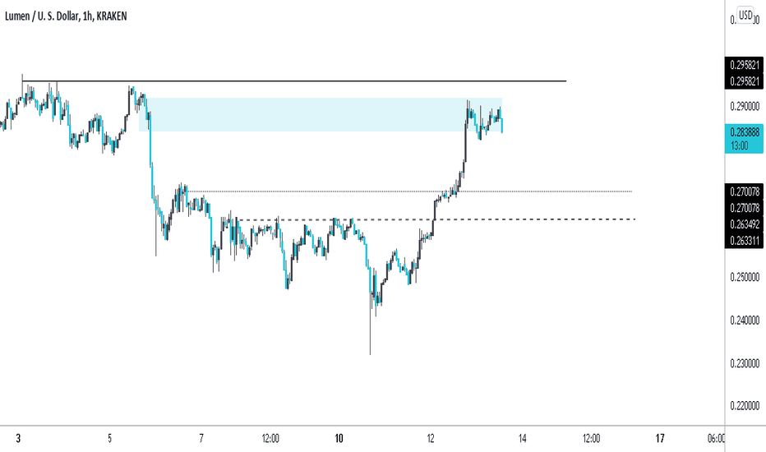The height and width of the screenshot is (452, 766).
Task: Click the 0.220000 price axis label
Action: 745,406
